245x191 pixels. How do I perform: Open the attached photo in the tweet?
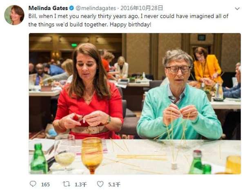point(135,104)
